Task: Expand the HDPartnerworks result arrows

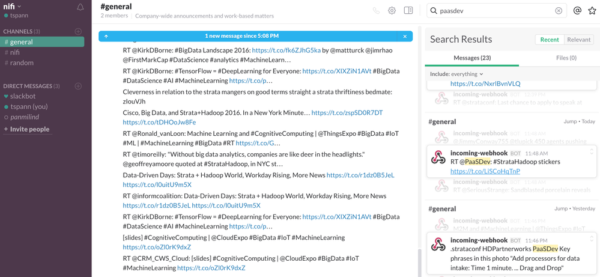Action: pos(592,239)
